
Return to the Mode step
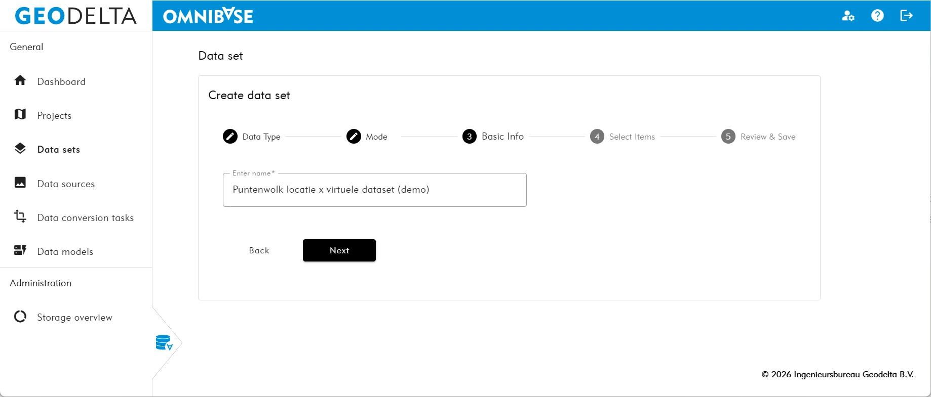pos(367,137)
